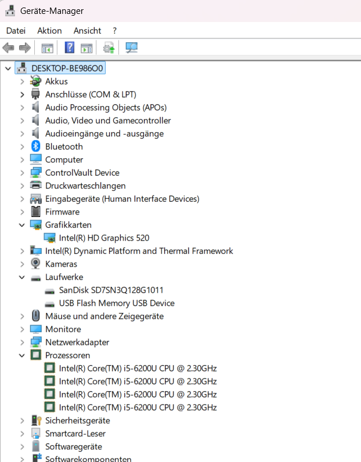
Task: Click the Eingabegeräte HID icon
Action: pos(35,199)
